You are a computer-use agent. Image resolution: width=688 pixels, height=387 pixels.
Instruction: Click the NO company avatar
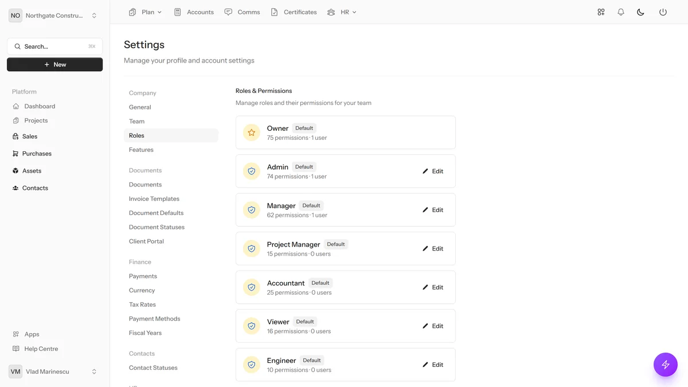click(x=15, y=15)
